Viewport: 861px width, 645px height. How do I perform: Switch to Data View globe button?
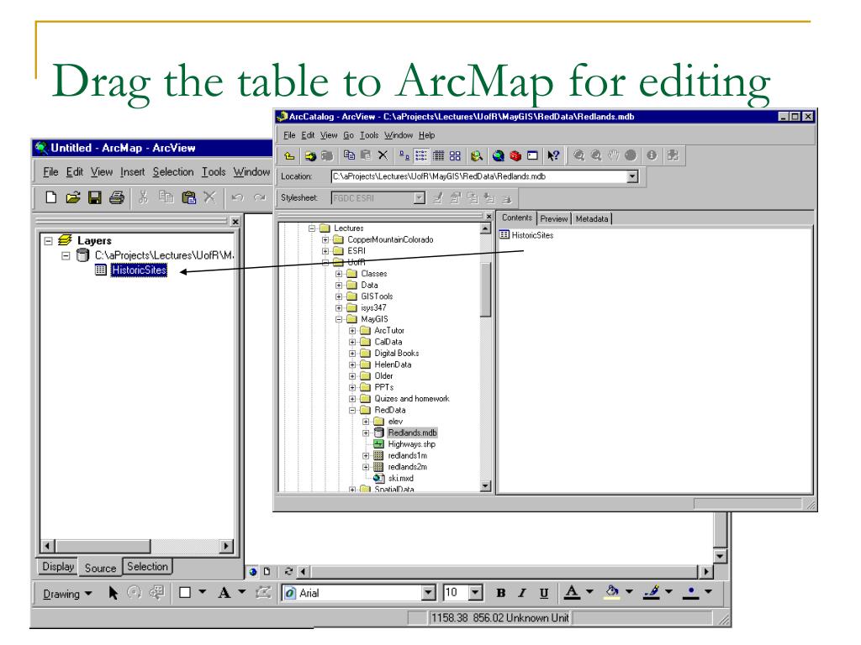(252, 571)
